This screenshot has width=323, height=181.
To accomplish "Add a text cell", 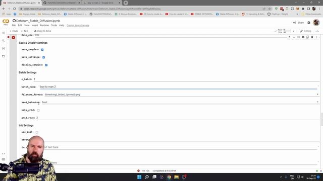I will coord(25,31).
